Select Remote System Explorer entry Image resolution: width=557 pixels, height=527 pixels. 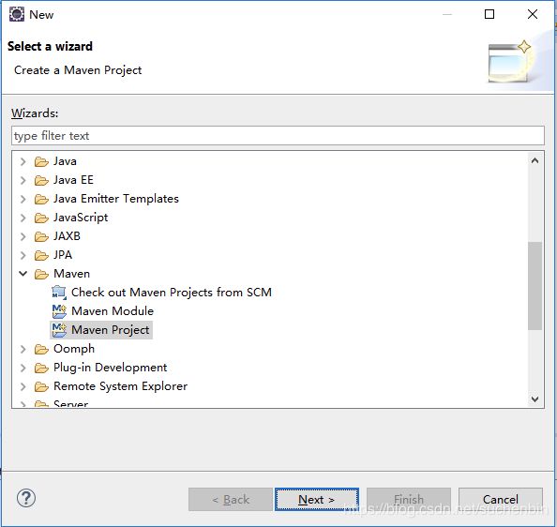[x=120, y=386]
